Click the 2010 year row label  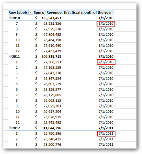[x=16, y=18]
